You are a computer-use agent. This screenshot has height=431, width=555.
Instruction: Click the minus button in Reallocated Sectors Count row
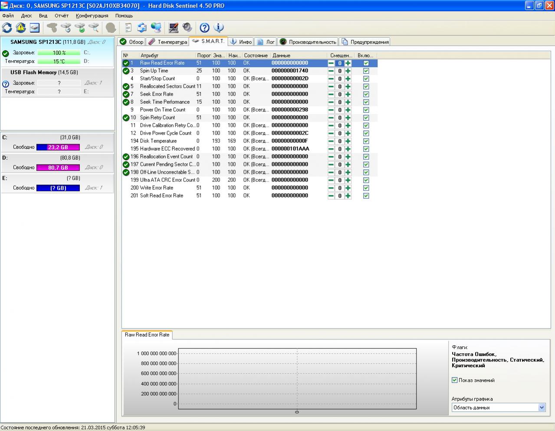331,86
